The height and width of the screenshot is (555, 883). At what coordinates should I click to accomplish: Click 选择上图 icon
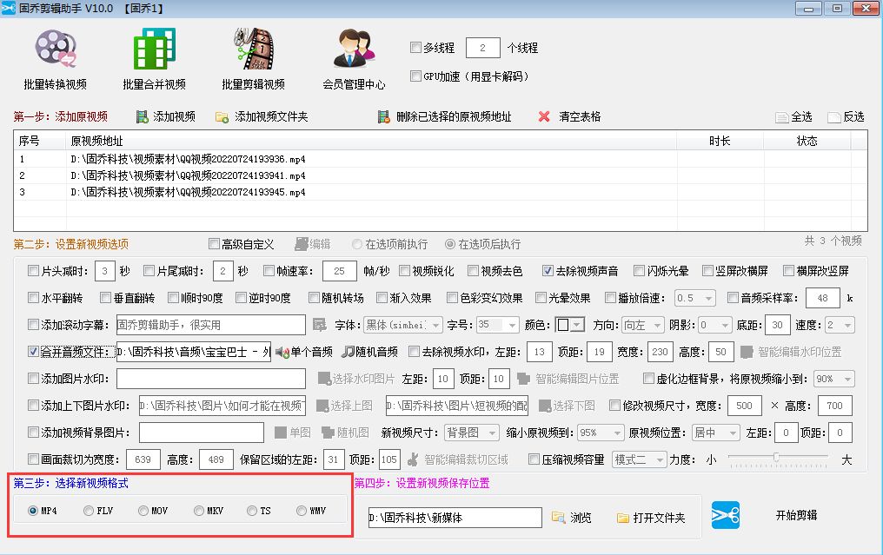coord(322,406)
